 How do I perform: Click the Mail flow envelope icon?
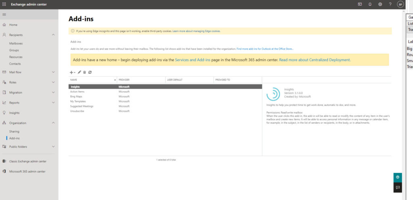[x=4, y=72]
